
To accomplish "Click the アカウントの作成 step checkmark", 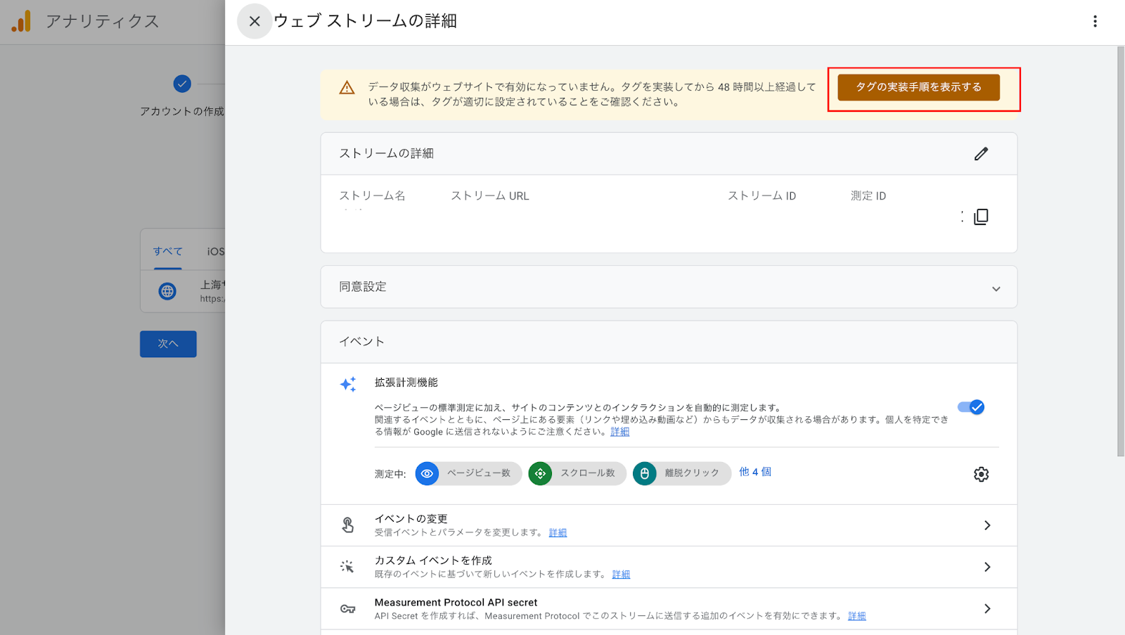I will [182, 84].
